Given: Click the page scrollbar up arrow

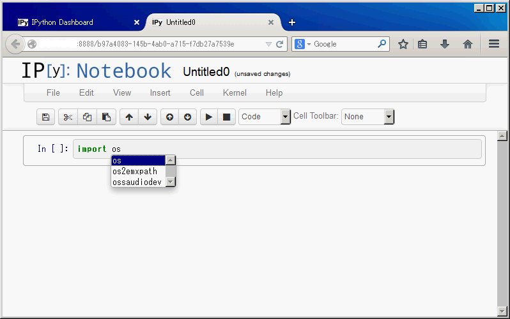Looking at the screenshot, I should (502, 136).
